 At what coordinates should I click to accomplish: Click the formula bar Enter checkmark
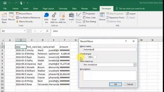coord(41,31)
